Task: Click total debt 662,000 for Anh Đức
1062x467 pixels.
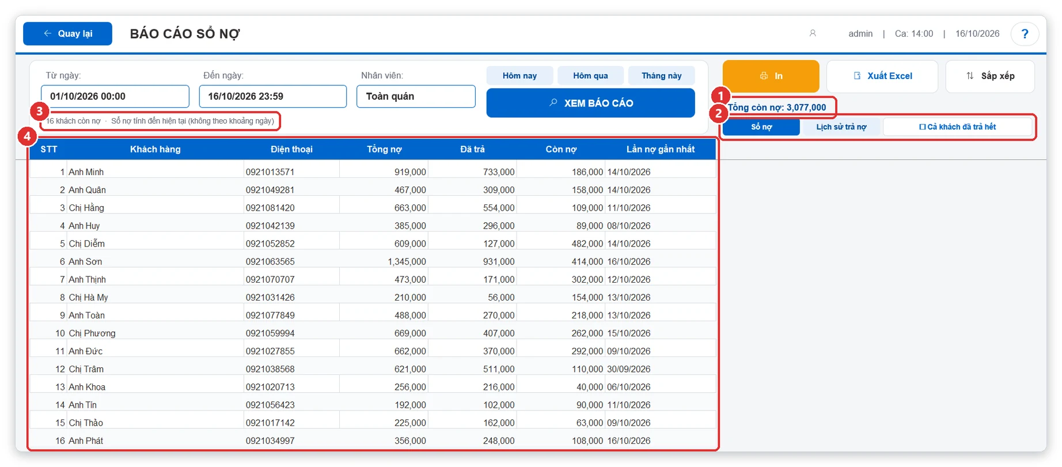Action: click(x=410, y=351)
